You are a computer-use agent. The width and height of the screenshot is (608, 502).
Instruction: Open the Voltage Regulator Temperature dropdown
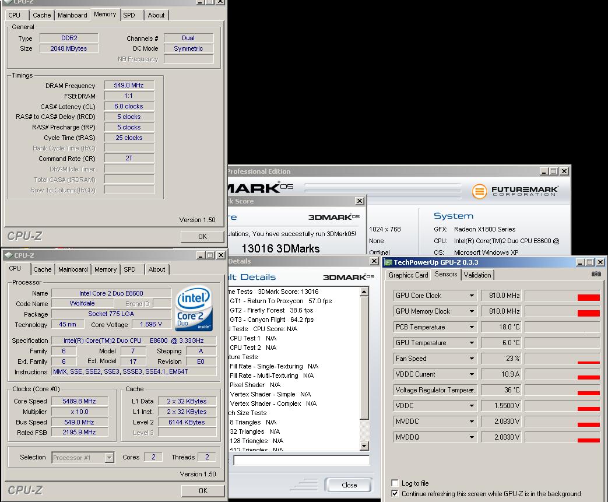click(x=472, y=390)
